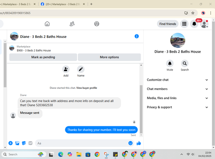The image size is (215, 159).
Task: Click the install app icon in address bar
Action: tap(186, 13)
